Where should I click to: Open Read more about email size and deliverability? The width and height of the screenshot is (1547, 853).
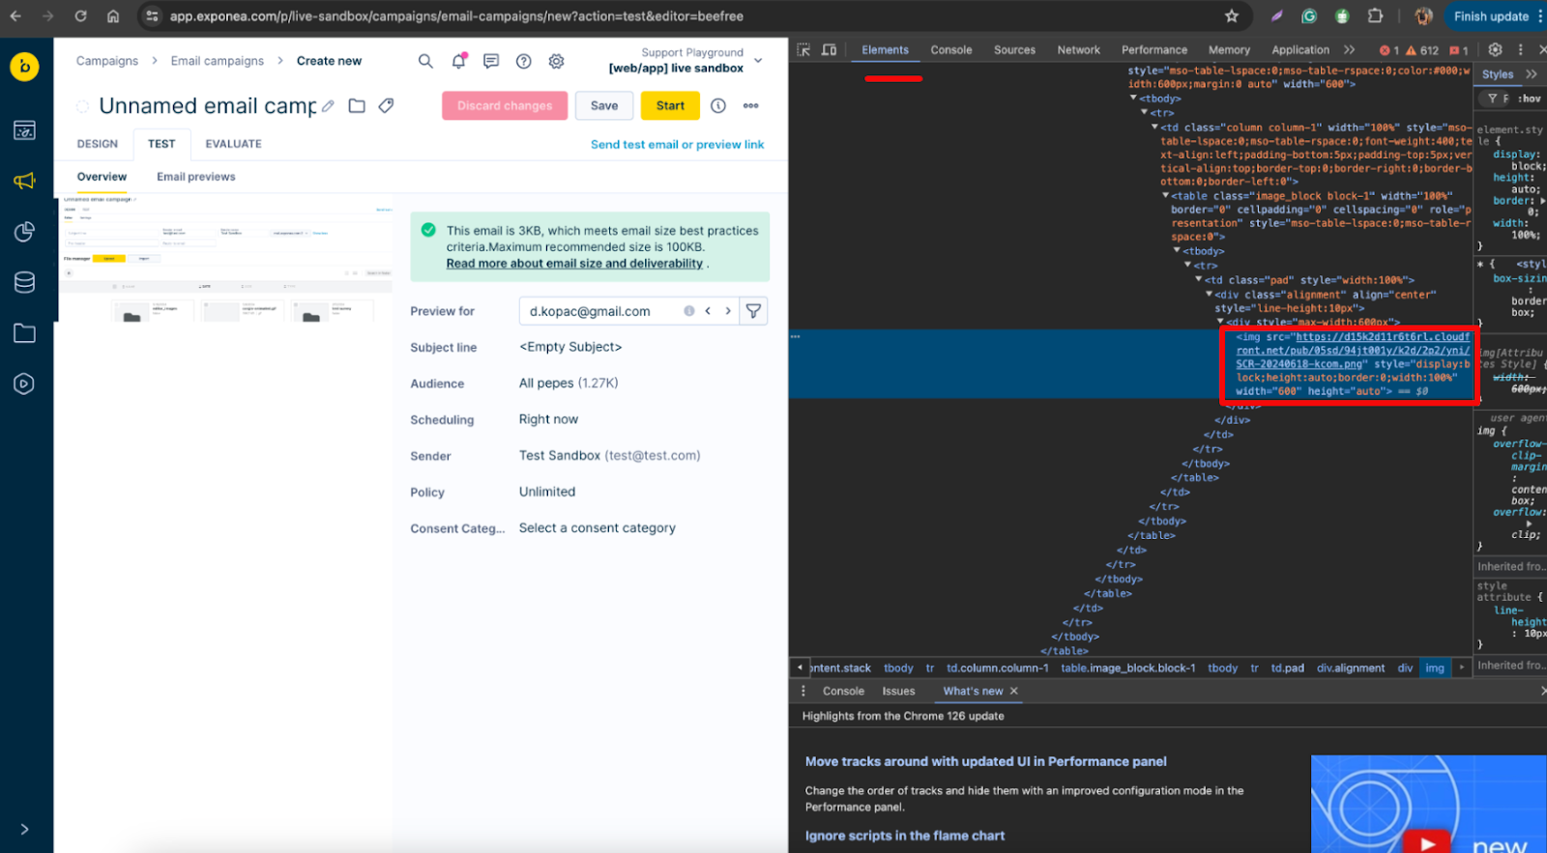point(574,264)
